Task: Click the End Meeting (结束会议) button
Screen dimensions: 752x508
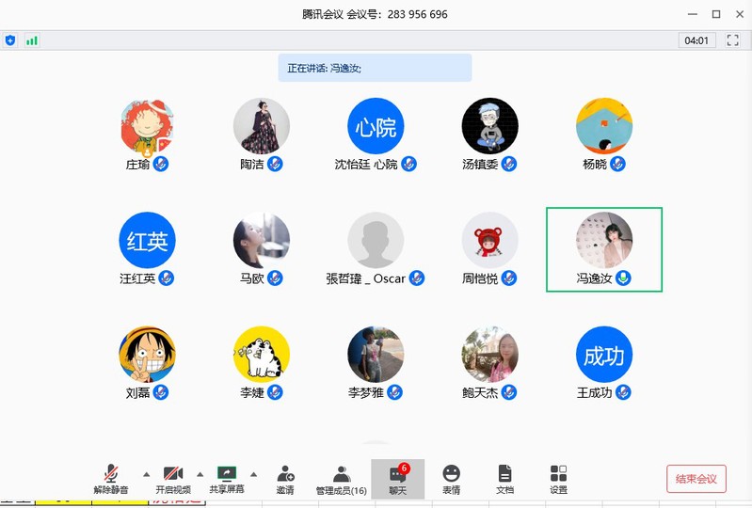Action: (696, 479)
